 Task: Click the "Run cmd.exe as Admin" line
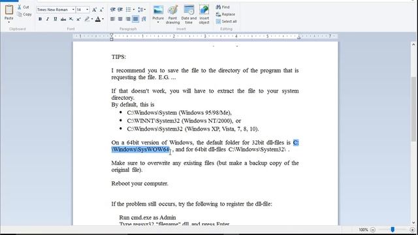click(148, 217)
